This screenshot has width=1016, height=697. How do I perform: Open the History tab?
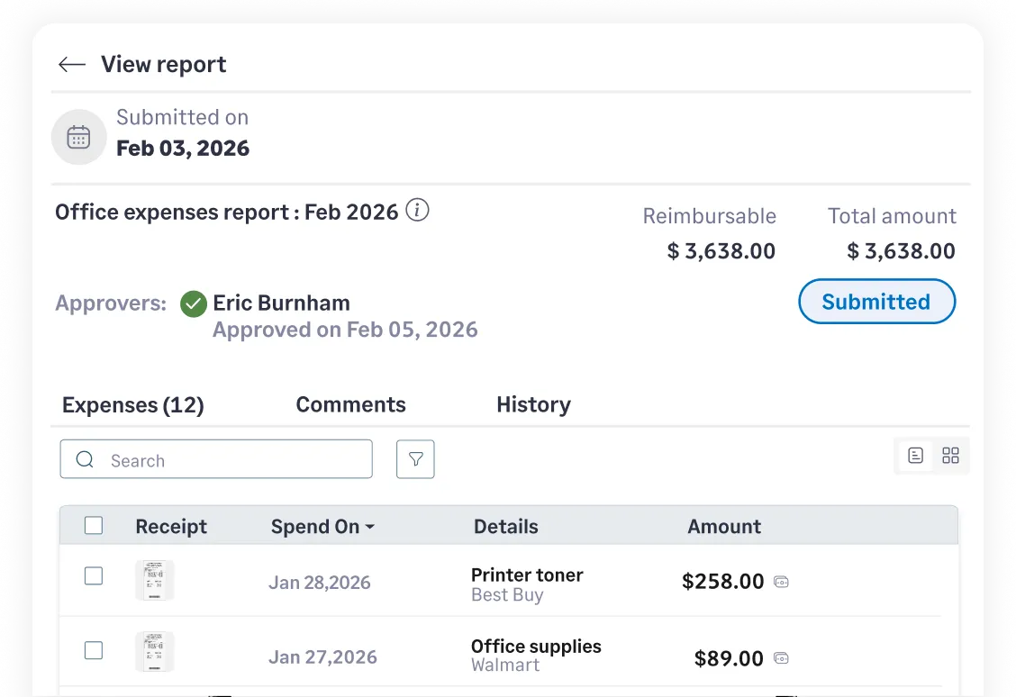coord(533,404)
